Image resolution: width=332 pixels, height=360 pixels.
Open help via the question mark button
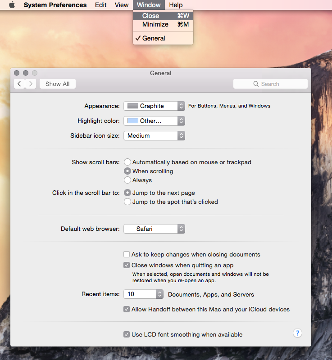click(297, 333)
